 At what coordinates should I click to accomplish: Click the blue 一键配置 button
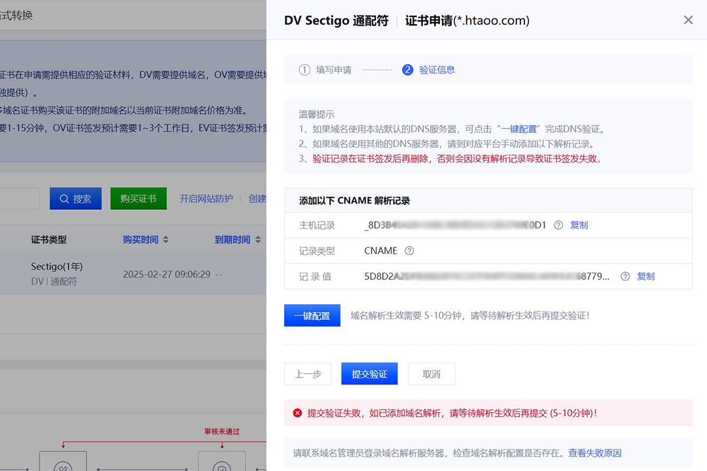tap(312, 315)
